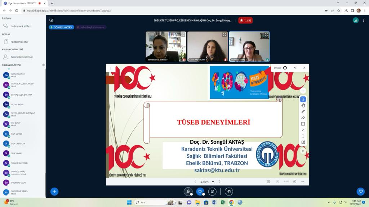Screen dimensions: 369x207
Task: Open Kullanıcılar bekleniyor waiting users
Action: 22,57
